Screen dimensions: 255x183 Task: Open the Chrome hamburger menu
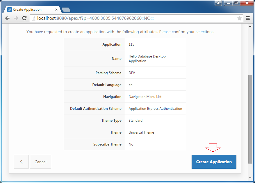pos(248,18)
